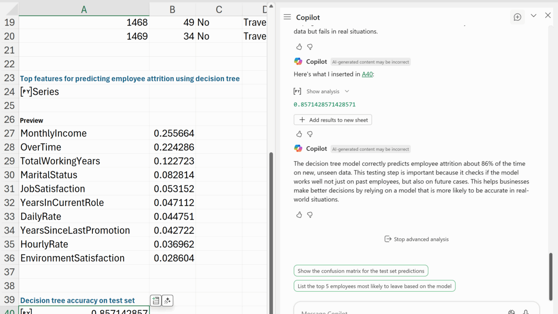Thumbs down the 86% accuracy explanation
The image size is (558, 314).
(310, 215)
